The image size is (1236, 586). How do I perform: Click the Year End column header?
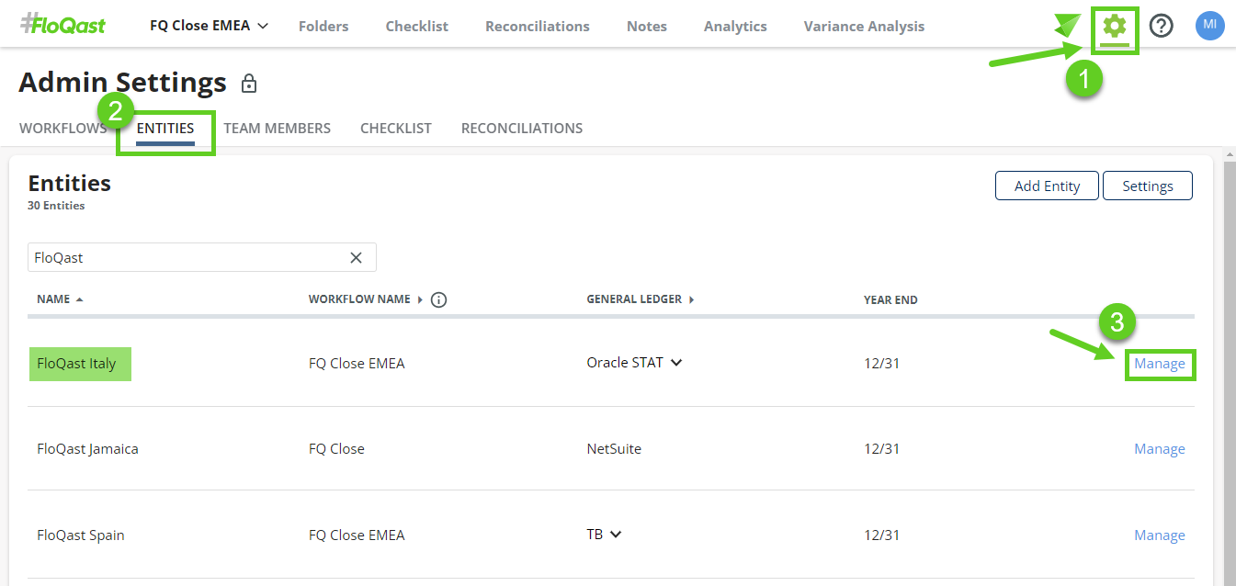(x=890, y=299)
